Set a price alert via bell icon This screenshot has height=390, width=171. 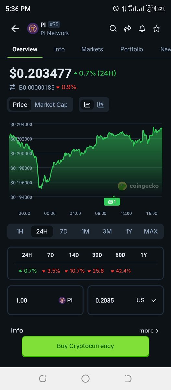142,29
